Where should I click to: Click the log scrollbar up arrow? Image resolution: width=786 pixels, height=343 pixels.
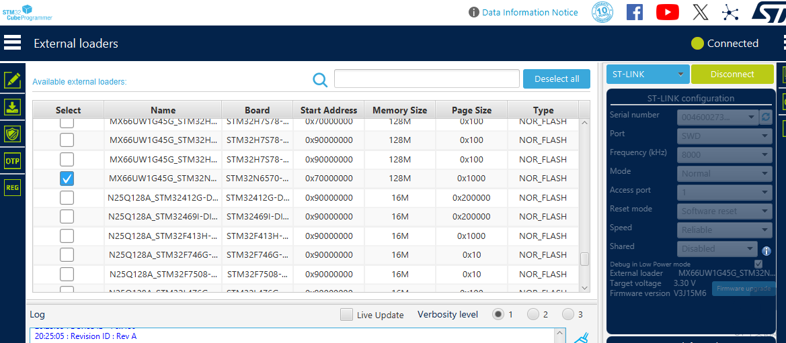click(561, 333)
